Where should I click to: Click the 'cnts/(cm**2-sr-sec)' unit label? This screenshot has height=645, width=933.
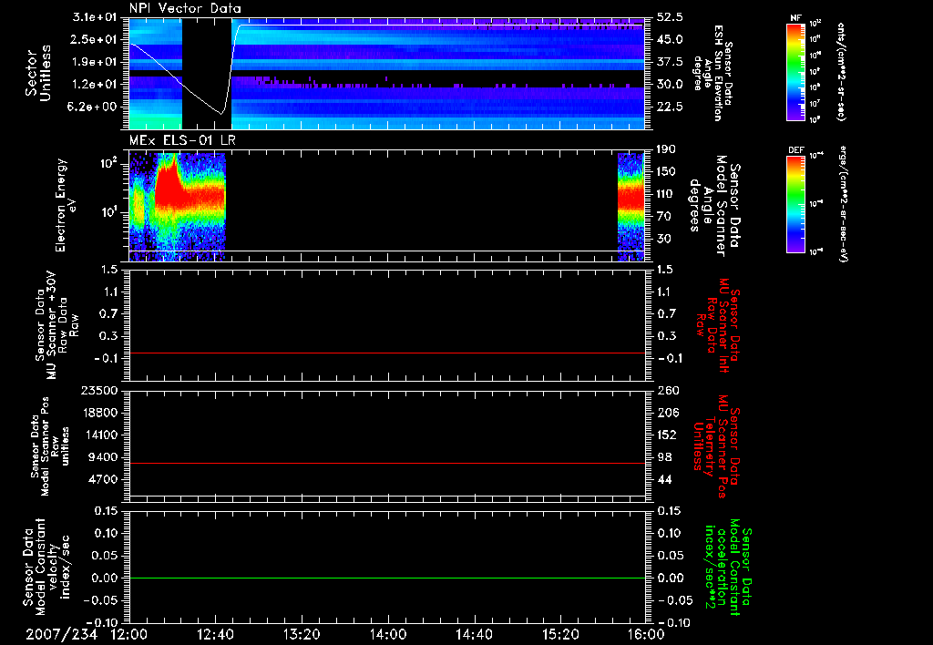pos(841,71)
